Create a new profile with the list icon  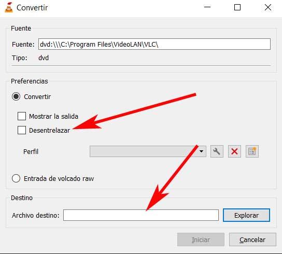252,151
